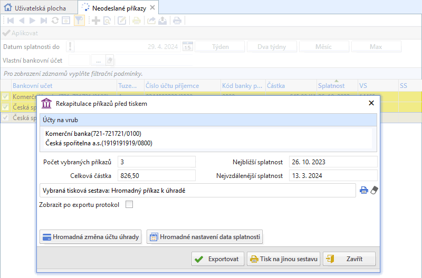Click the eraser icon to clear the selected report
The image size is (422, 278).
[x=375, y=191]
